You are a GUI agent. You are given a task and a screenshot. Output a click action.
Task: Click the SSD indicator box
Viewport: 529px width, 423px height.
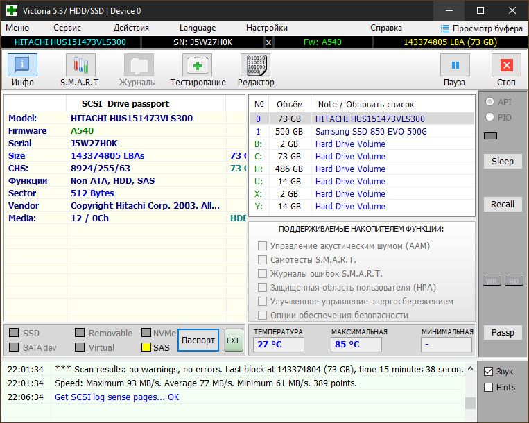(14, 333)
